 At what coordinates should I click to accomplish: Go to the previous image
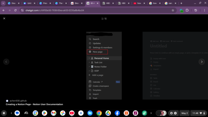point(6,62)
